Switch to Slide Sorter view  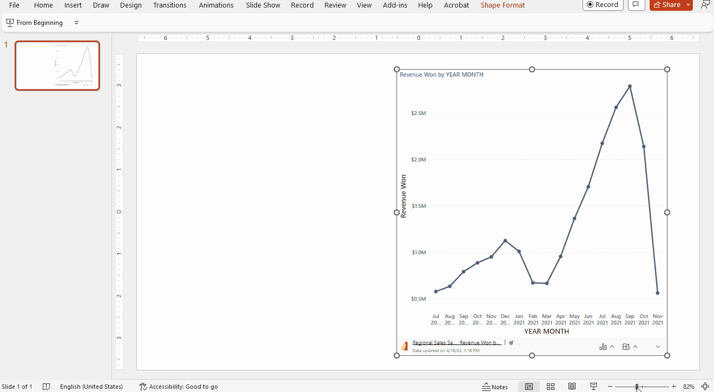click(550, 387)
